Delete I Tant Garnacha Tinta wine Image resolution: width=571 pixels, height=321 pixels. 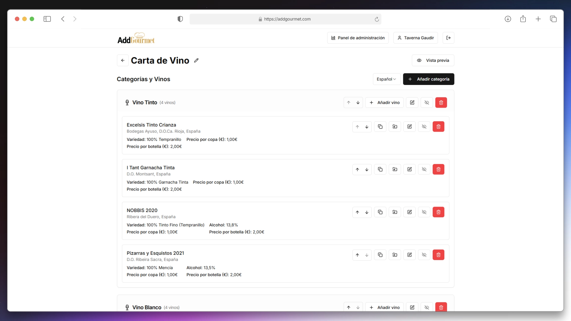click(438, 169)
